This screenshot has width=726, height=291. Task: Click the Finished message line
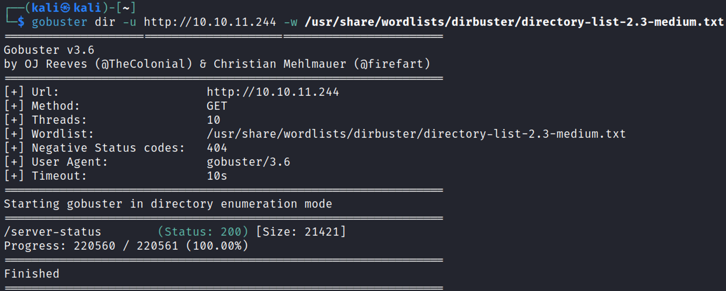[32, 274]
